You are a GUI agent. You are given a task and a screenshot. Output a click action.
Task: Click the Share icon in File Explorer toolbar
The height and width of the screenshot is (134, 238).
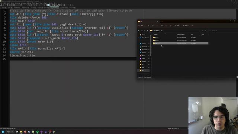[x=166, y=26]
